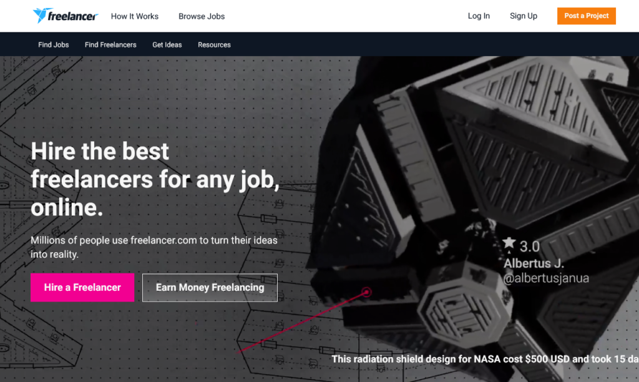Click the red hotspot marker dot
The image size is (639, 382).
(x=367, y=291)
